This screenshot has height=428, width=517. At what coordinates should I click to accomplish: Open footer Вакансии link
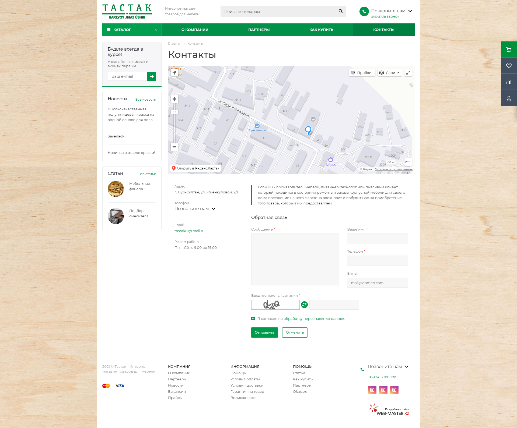[x=177, y=391]
